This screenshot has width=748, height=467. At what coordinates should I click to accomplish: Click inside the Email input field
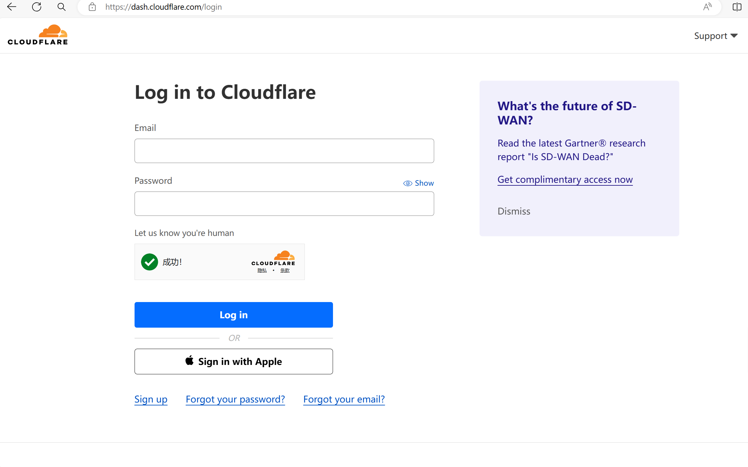(284, 151)
